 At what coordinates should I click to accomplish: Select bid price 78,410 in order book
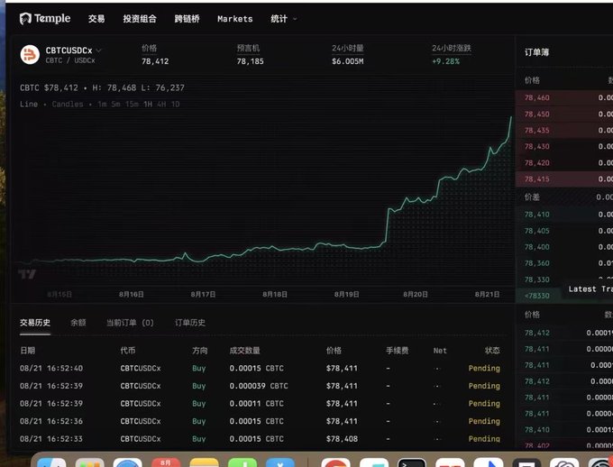tap(536, 215)
